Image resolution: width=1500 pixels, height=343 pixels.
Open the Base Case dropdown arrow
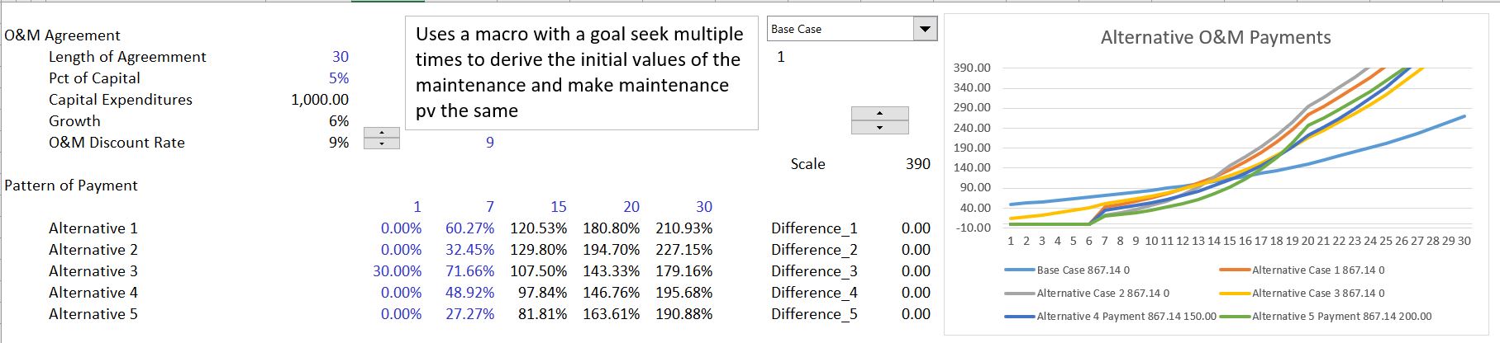coord(925,30)
